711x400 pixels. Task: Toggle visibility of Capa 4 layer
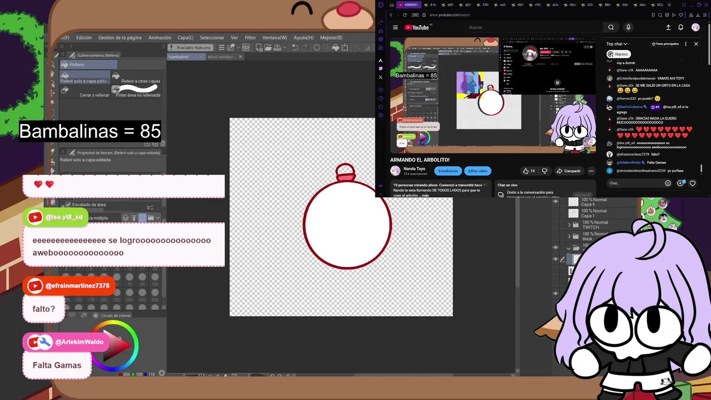[555, 202]
